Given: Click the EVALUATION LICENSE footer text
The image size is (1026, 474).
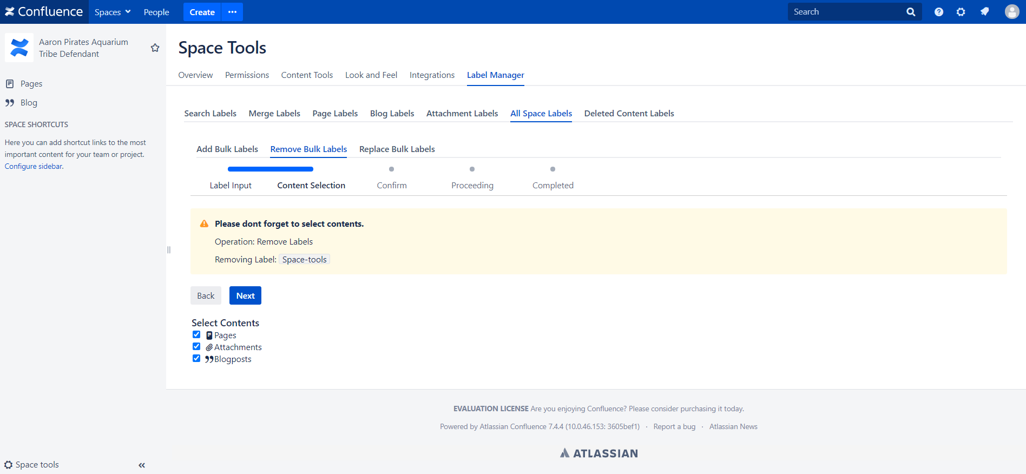Looking at the screenshot, I should pyautogui.click(x=491, y=409).
